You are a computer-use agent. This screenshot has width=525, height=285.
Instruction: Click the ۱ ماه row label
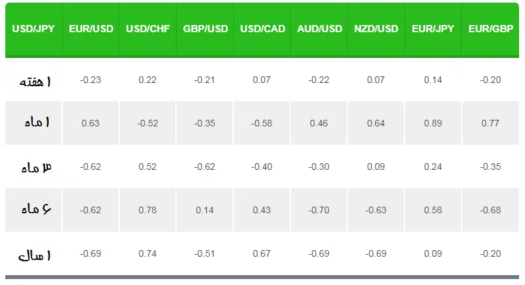(37, 122)
